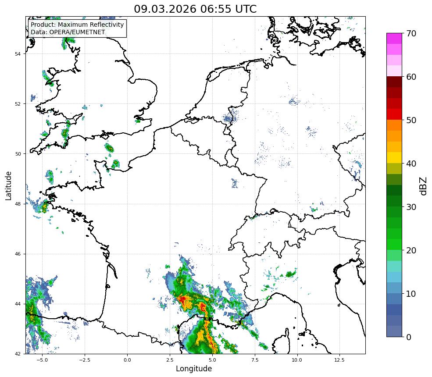Click the colorbar tick label 60
Image resolution: width=432 pixels, height=377 pixels.
click(x=411, y=77)
